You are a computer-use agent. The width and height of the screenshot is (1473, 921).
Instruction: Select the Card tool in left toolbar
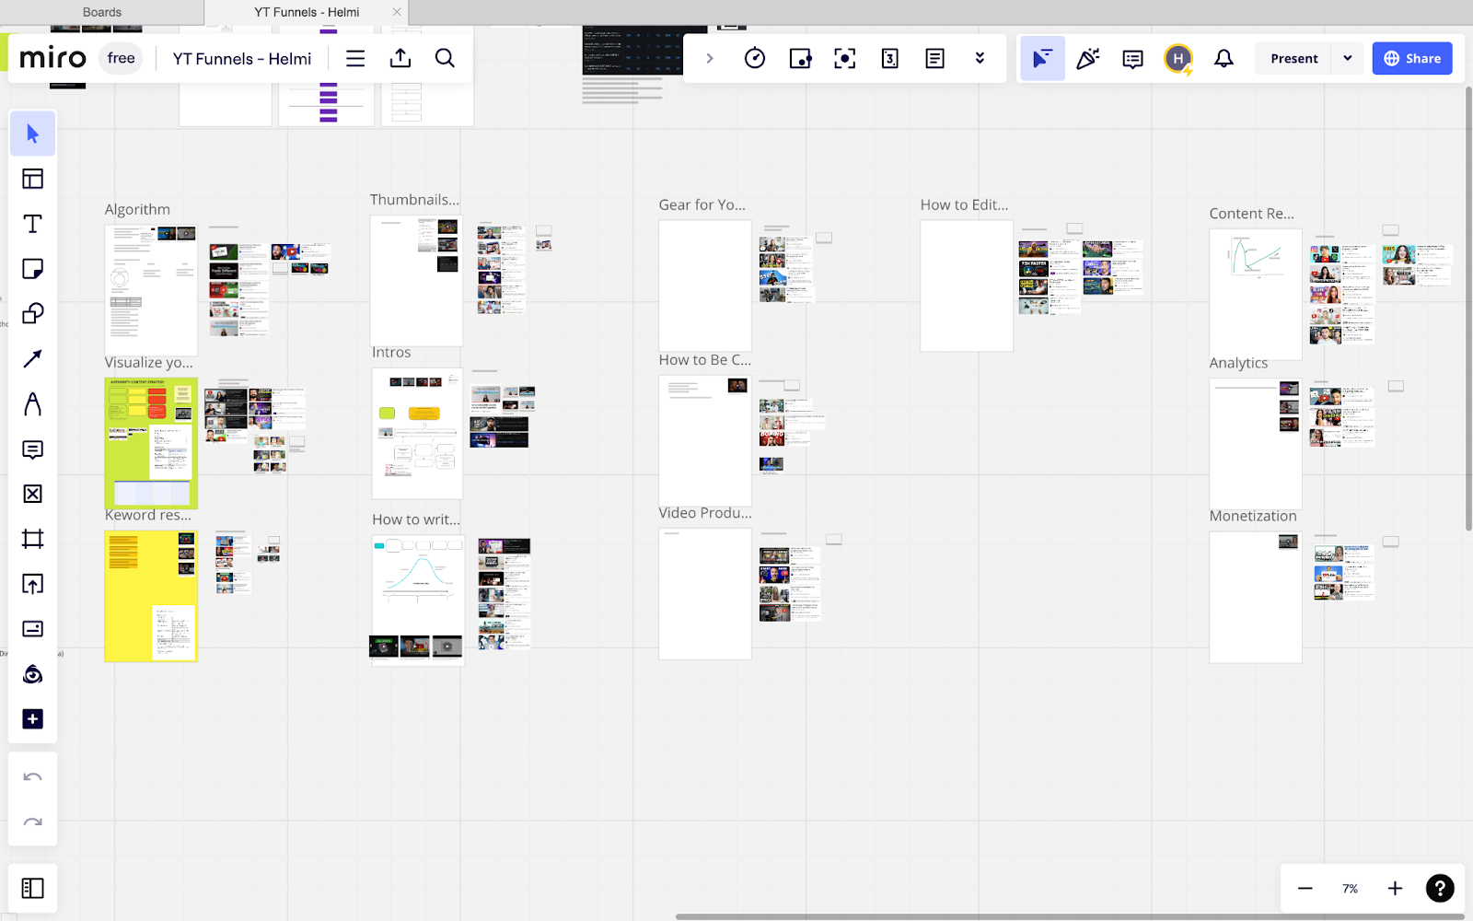32,629
